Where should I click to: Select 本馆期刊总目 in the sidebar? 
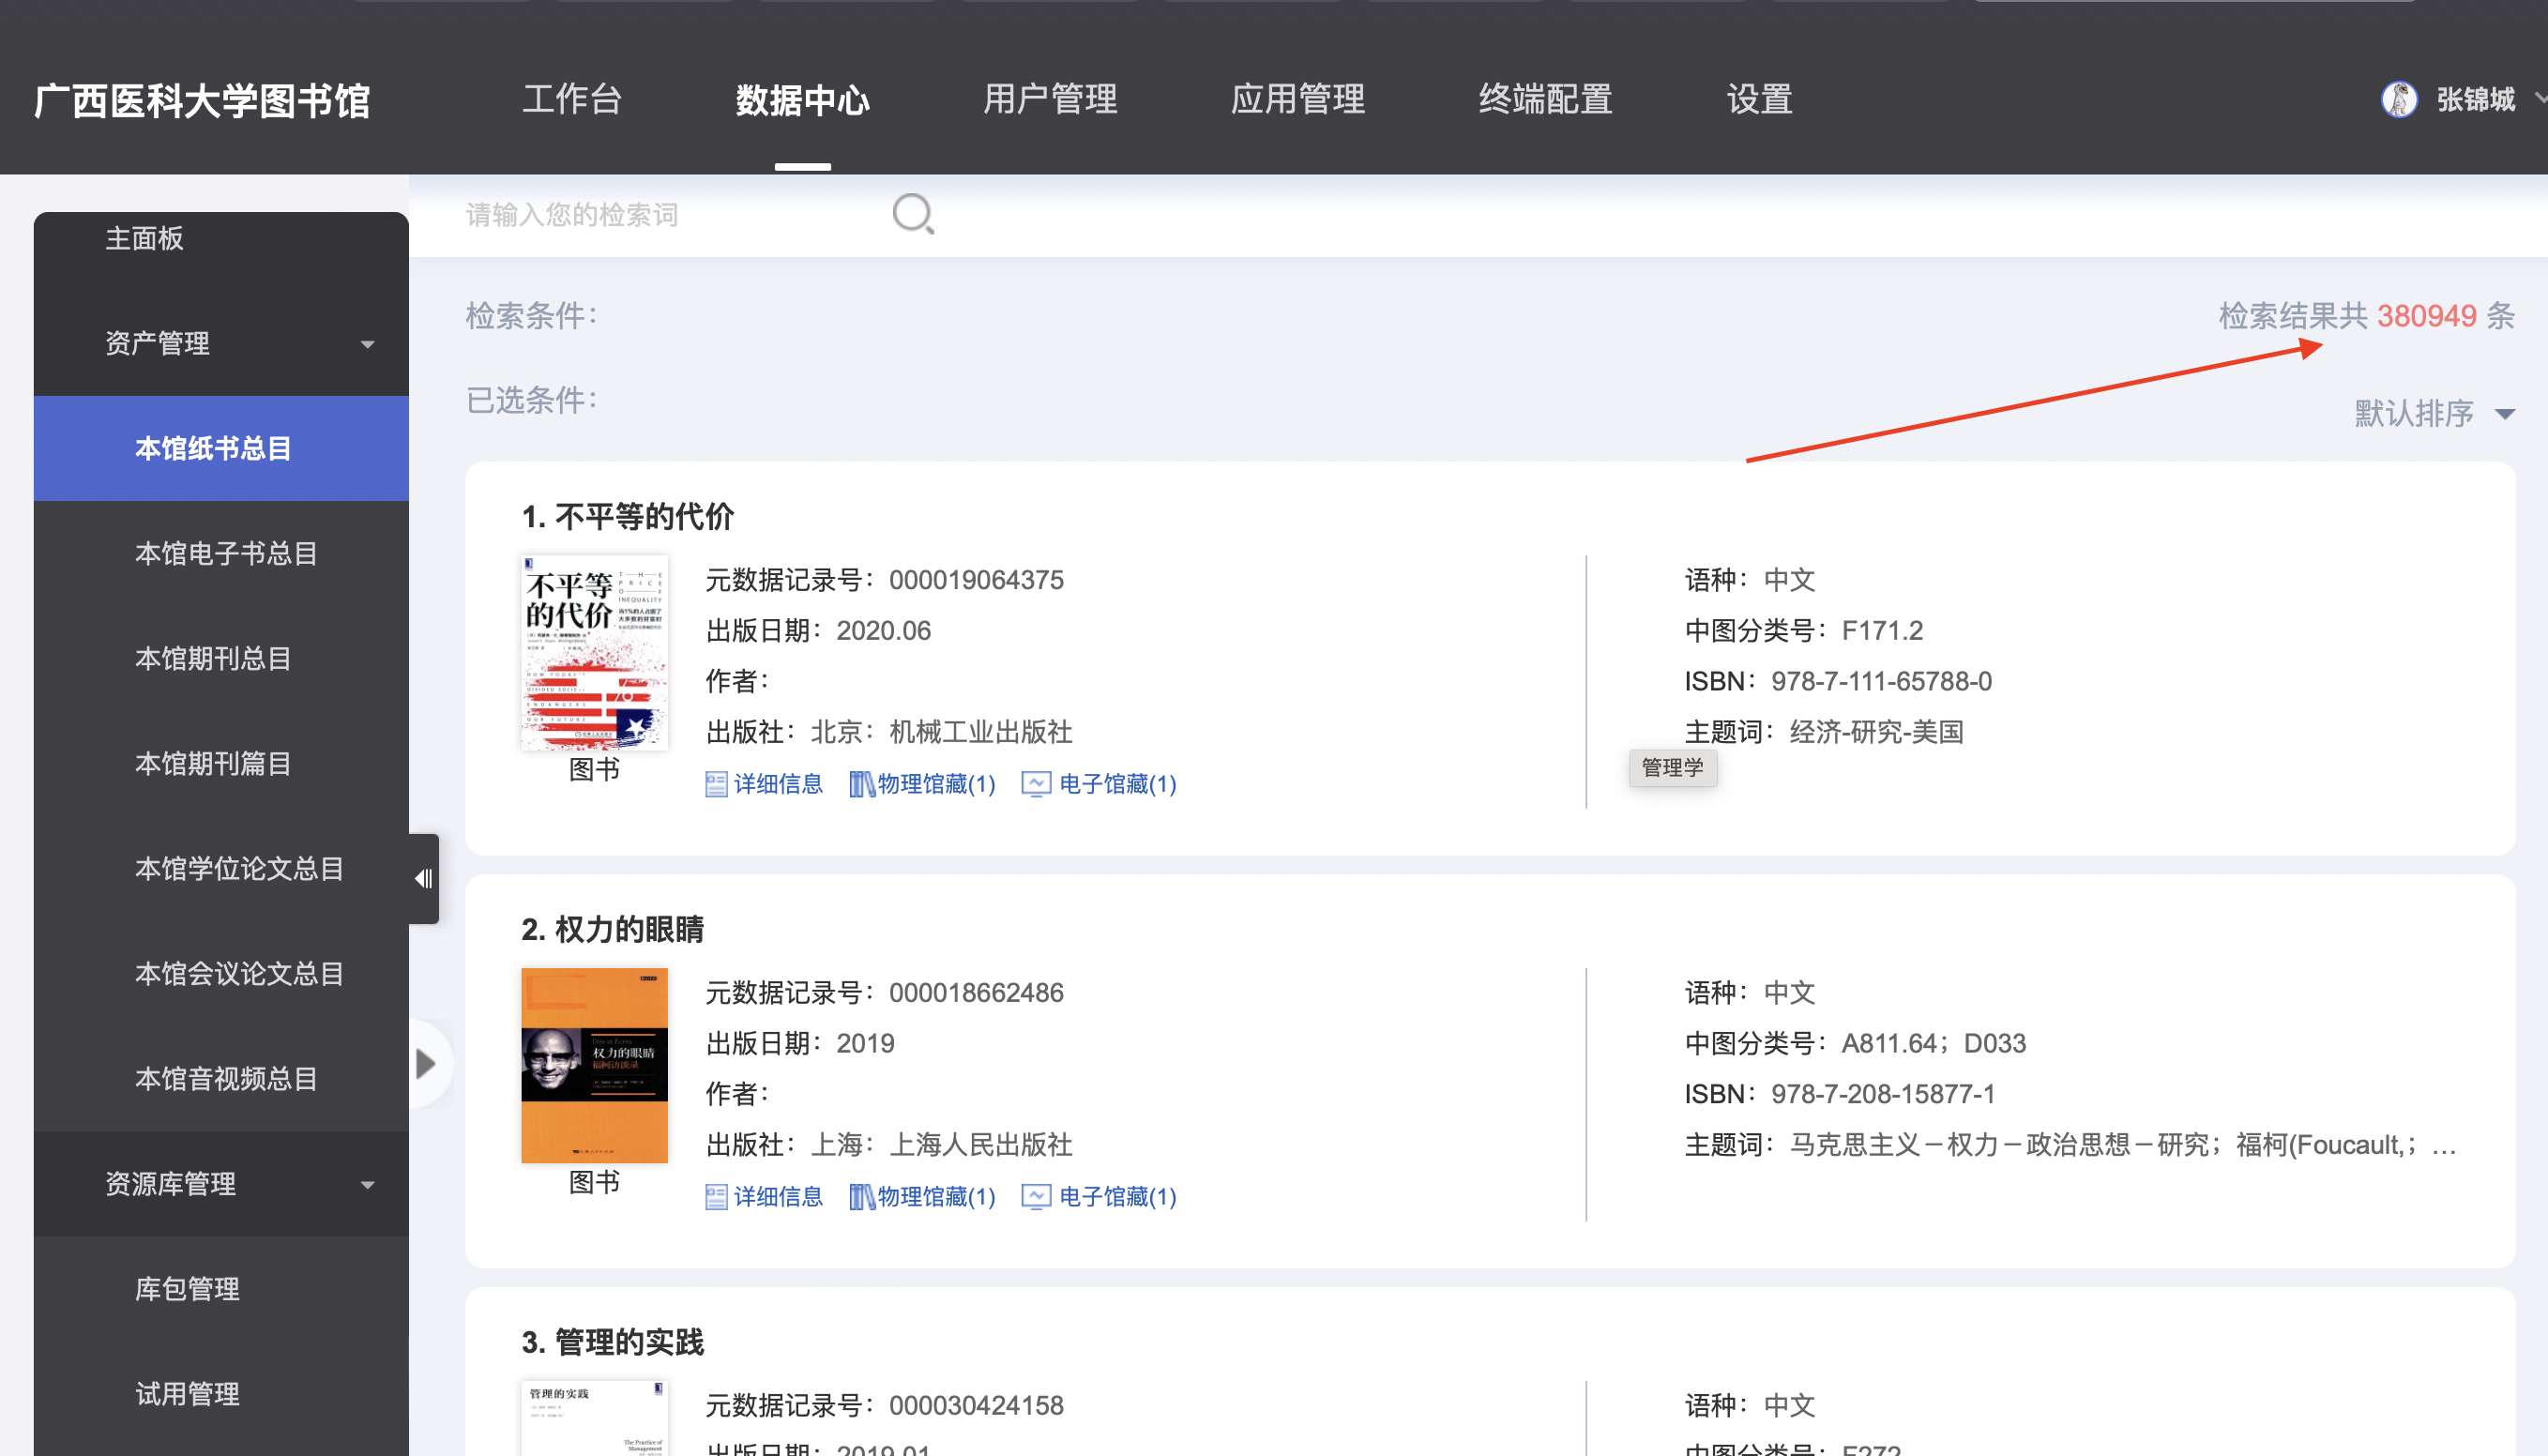pos(213,658)
